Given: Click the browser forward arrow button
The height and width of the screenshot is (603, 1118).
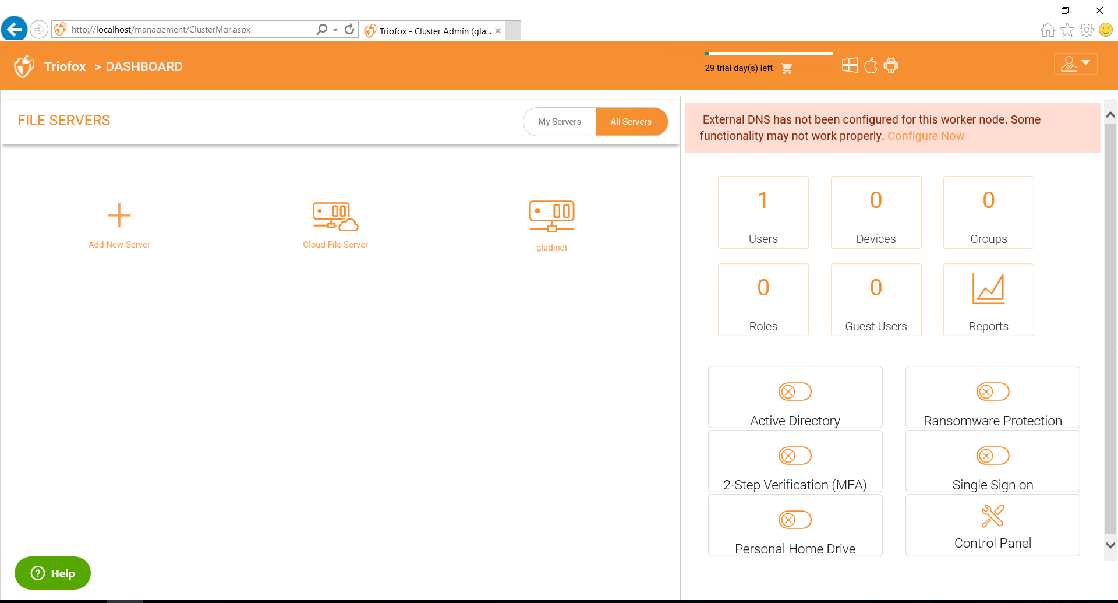Looking at the screenshot, I should click(x=38, y=29).
